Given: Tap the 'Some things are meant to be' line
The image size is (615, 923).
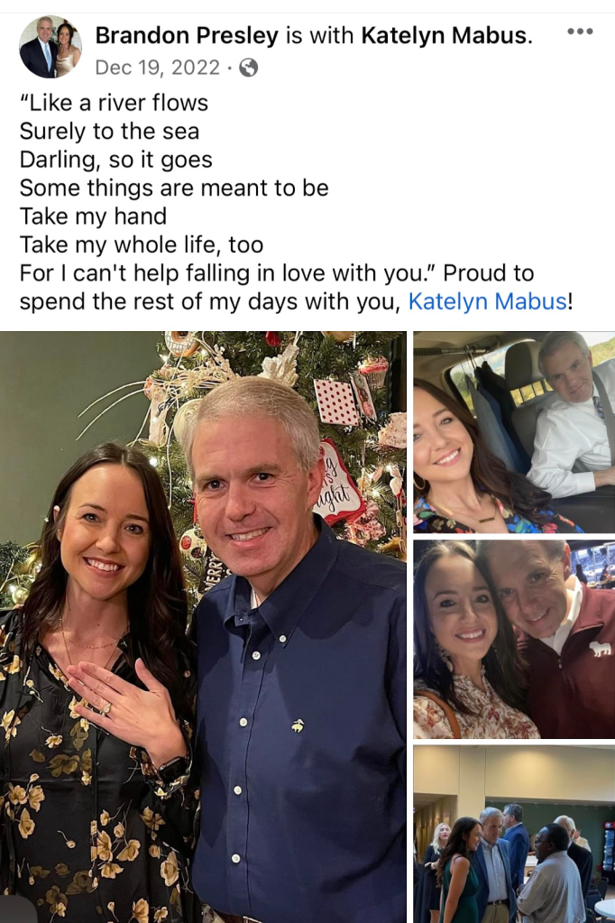Looking at the screenshot, I should click(x=174, y=189).
